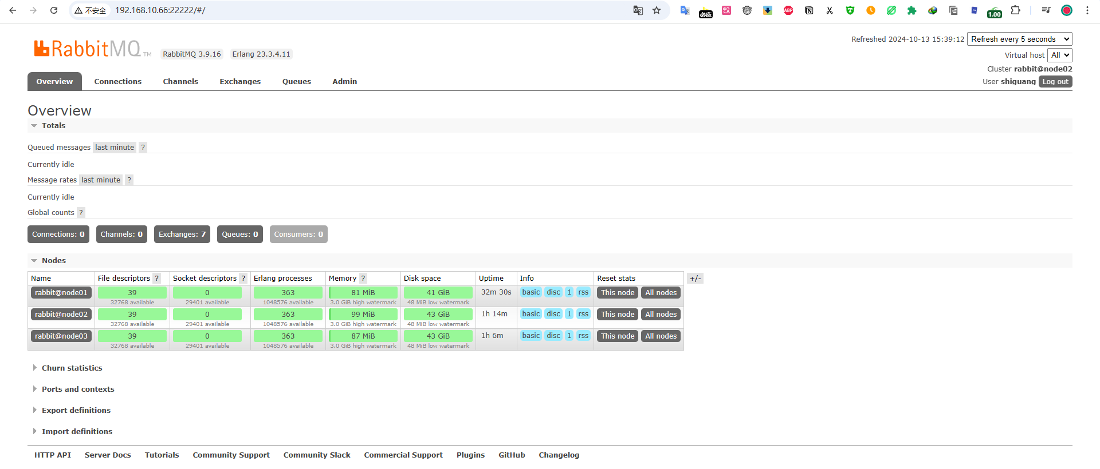Click the scissors extension icon
1100x469 pixels.
coord(830,10)
